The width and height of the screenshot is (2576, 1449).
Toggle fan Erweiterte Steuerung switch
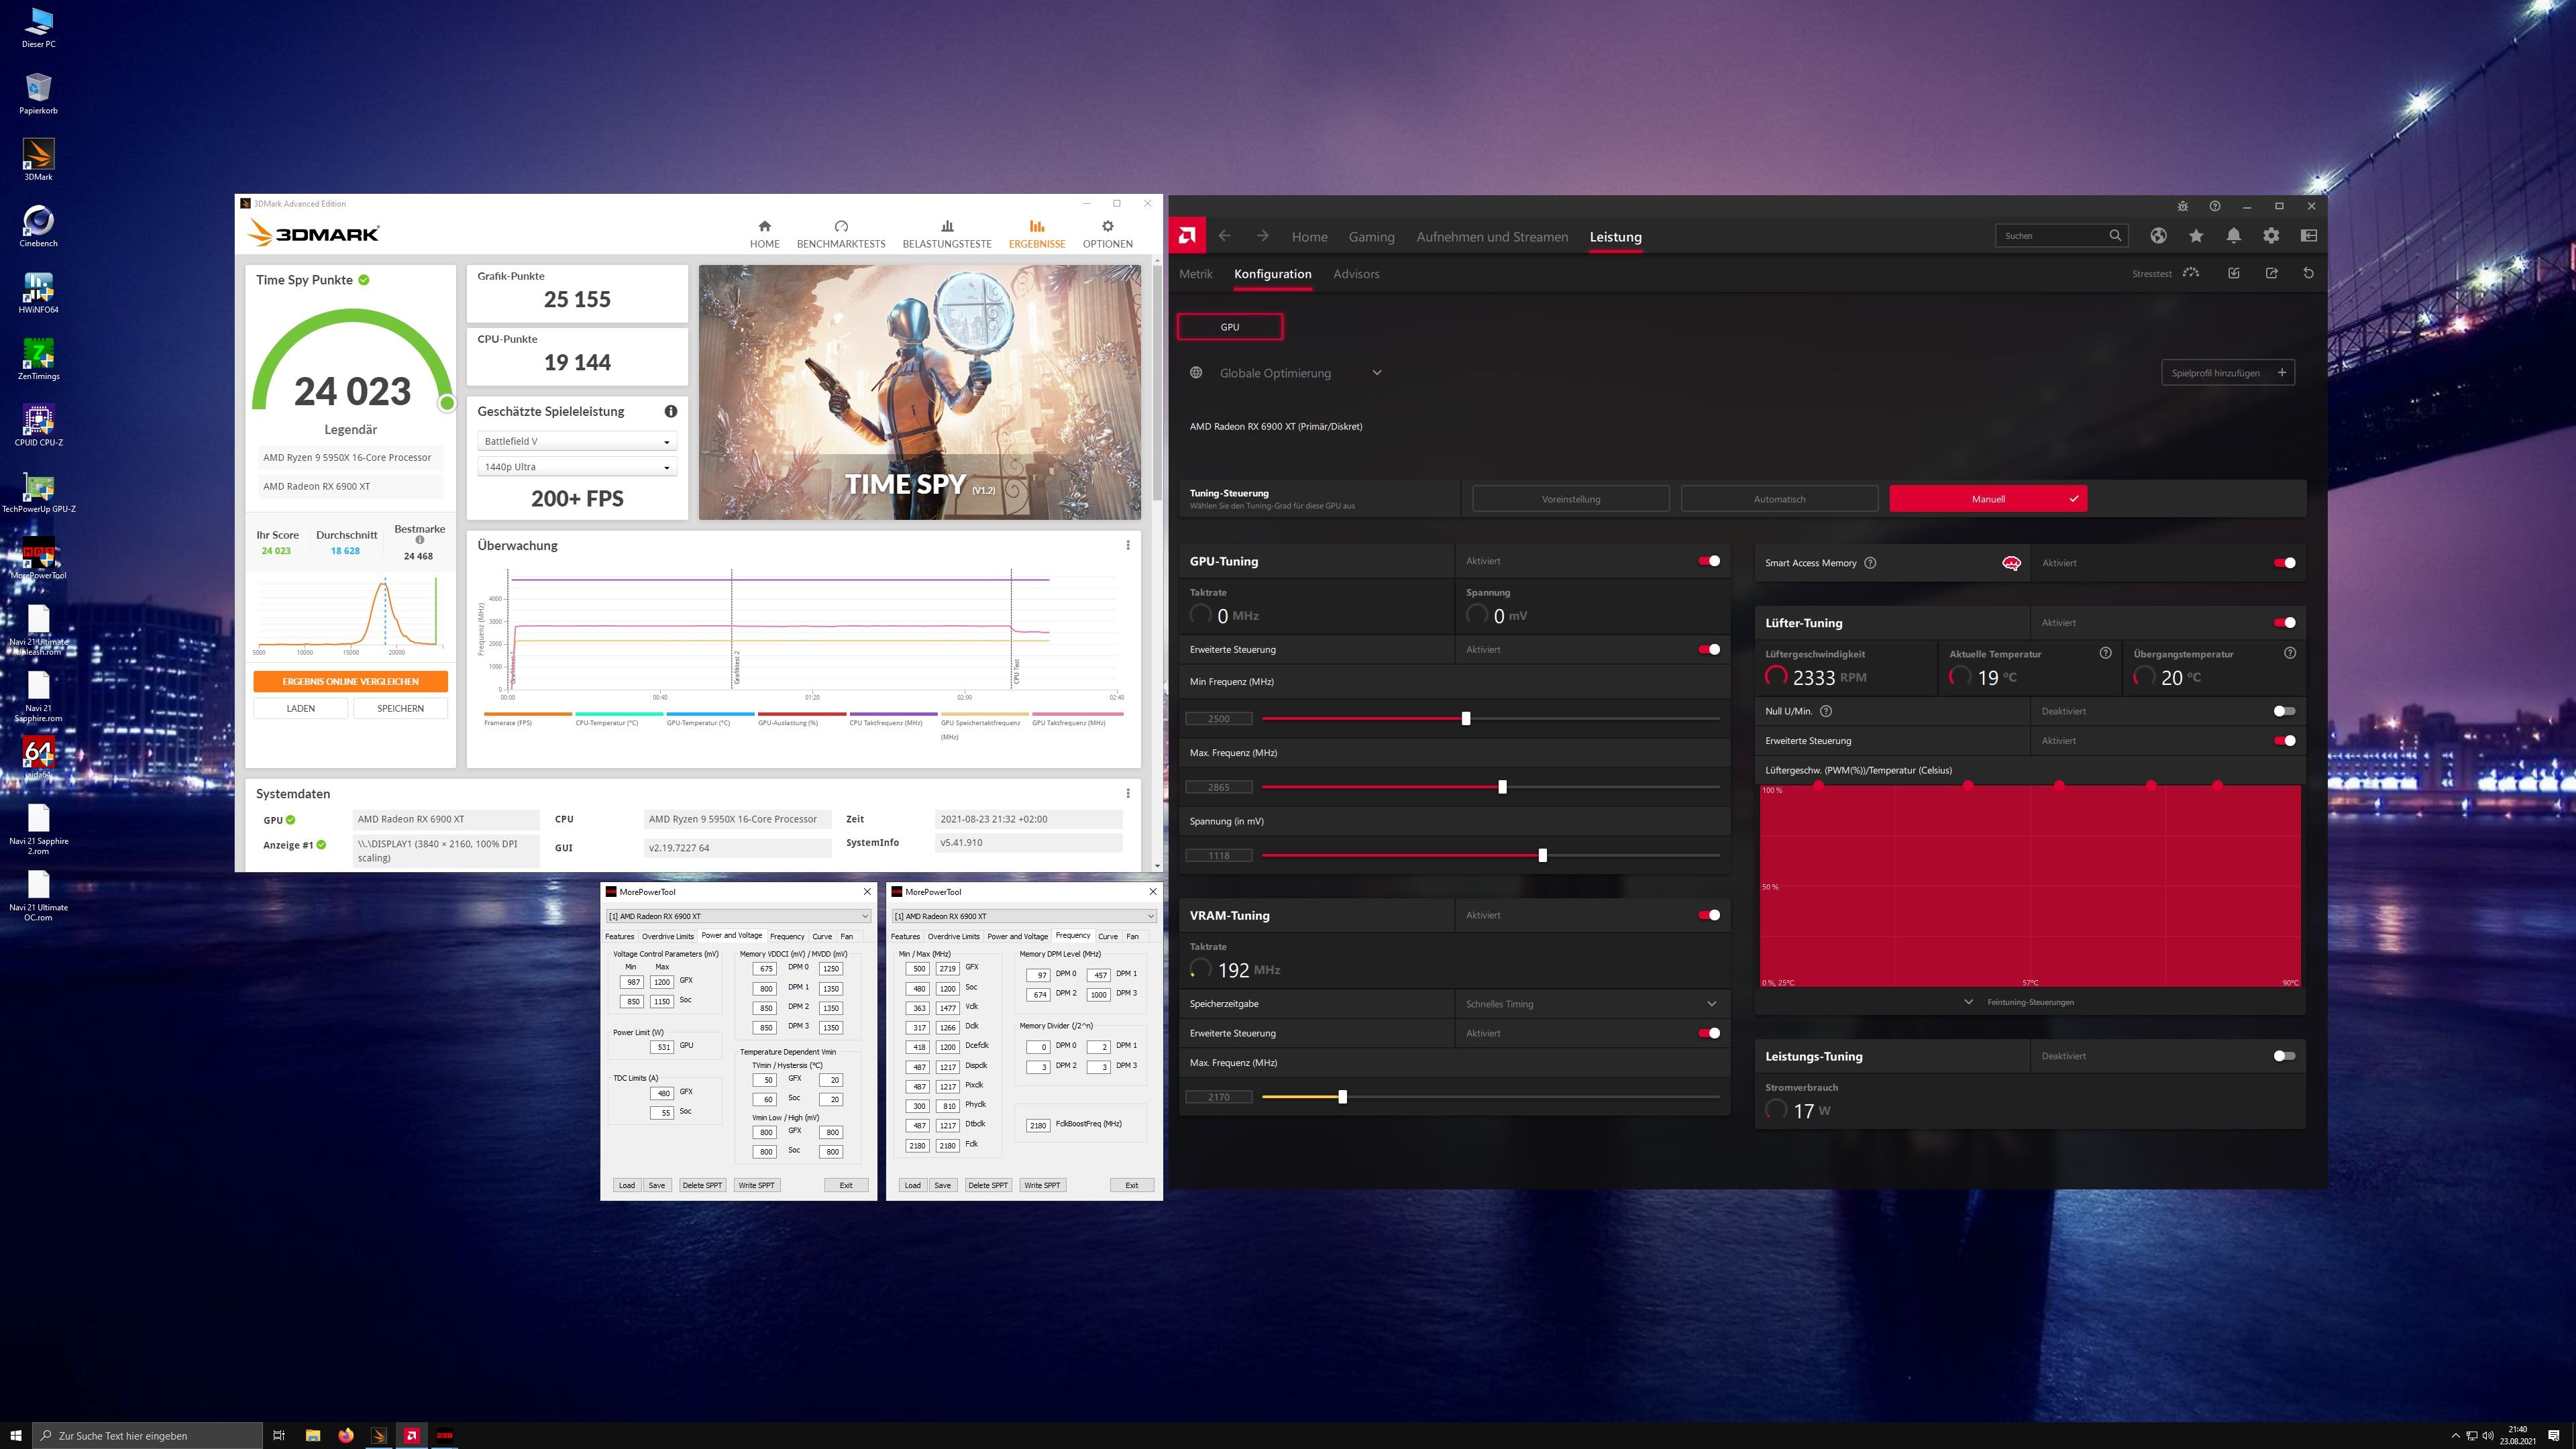point(2284,741)
